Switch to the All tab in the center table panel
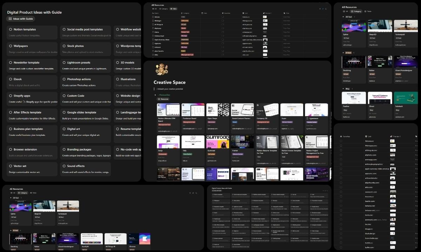 [155, 9]
